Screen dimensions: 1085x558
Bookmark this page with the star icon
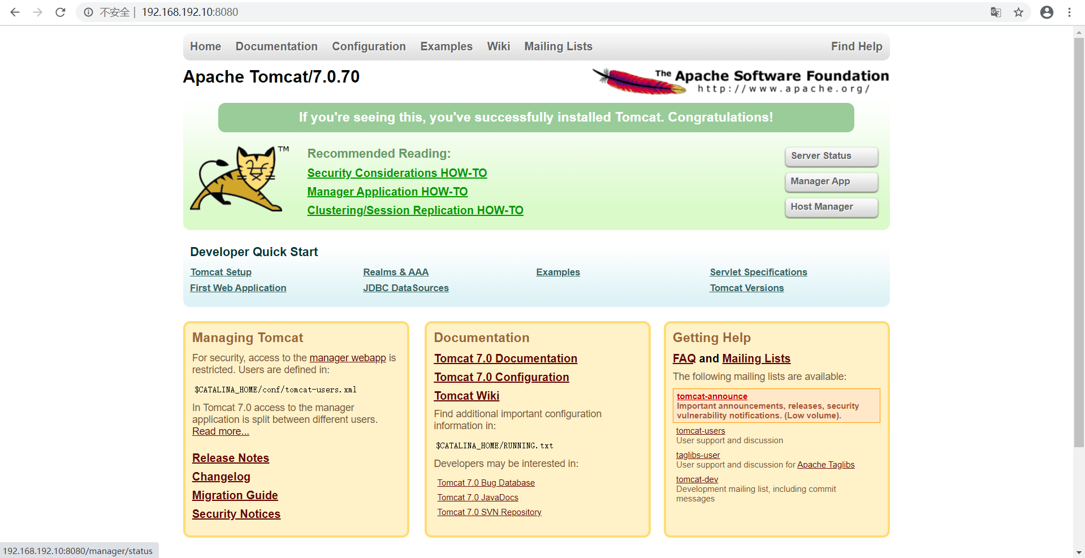pos(1018,12)
